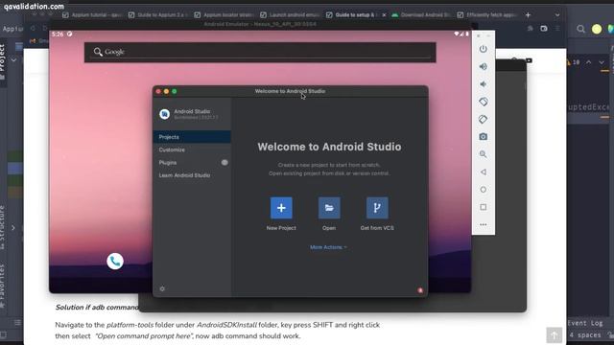This screenshot has height=345, width=614.
Task: Expand the More Actions dropdown
Action: coord(328,247)
